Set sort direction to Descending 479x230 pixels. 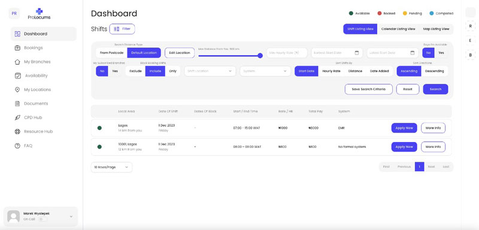(435, 71)
